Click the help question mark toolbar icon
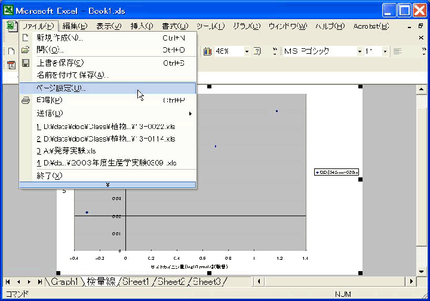This screenshot has height=301, width=430. 257,51
